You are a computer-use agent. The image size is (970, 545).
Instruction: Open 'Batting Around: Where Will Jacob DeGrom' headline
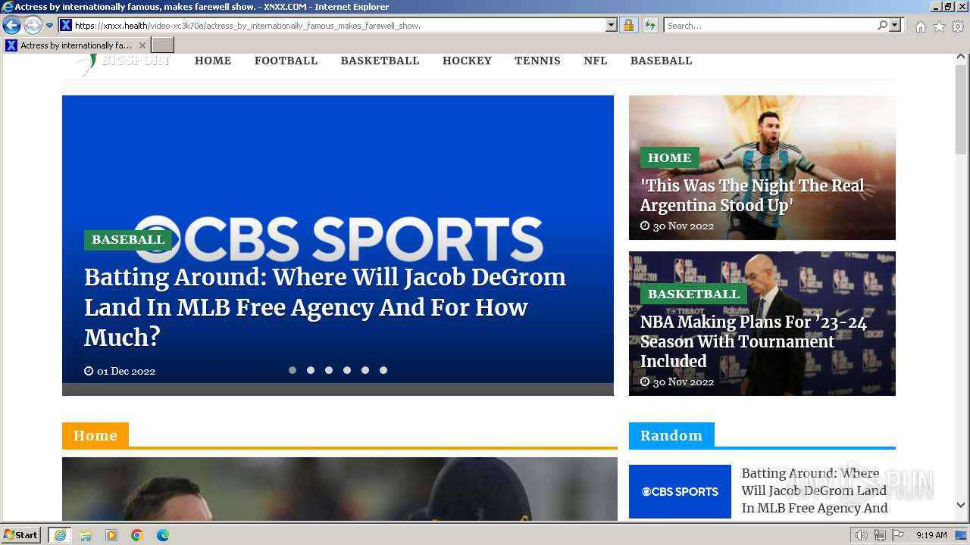[325, 307]
